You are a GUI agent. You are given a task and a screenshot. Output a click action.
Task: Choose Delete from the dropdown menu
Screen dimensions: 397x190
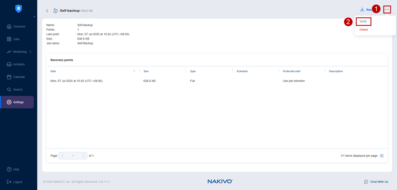click(x=364, y=29)
